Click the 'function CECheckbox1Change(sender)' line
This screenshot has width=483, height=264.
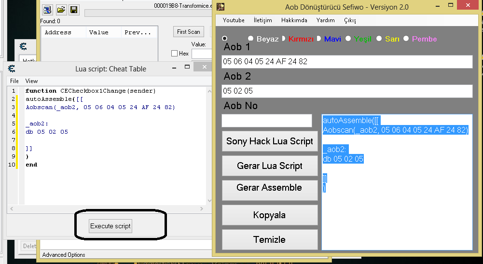tap(91, 91)
